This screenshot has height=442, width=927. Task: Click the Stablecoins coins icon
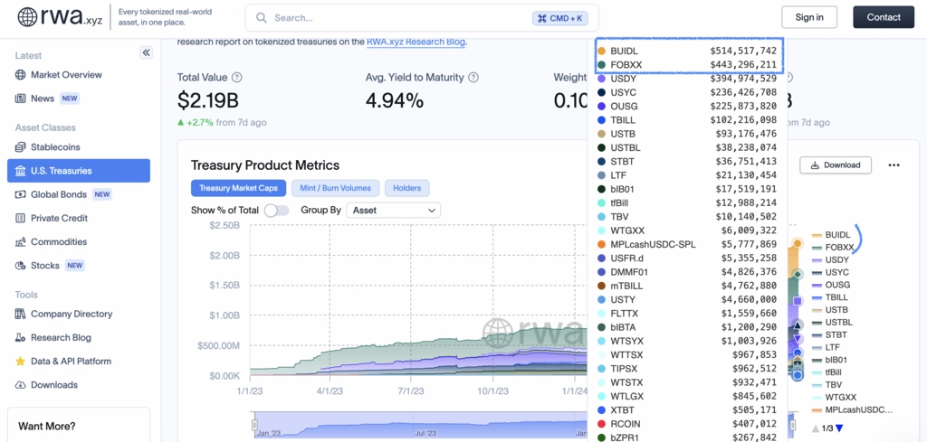(x=21, y=147)
